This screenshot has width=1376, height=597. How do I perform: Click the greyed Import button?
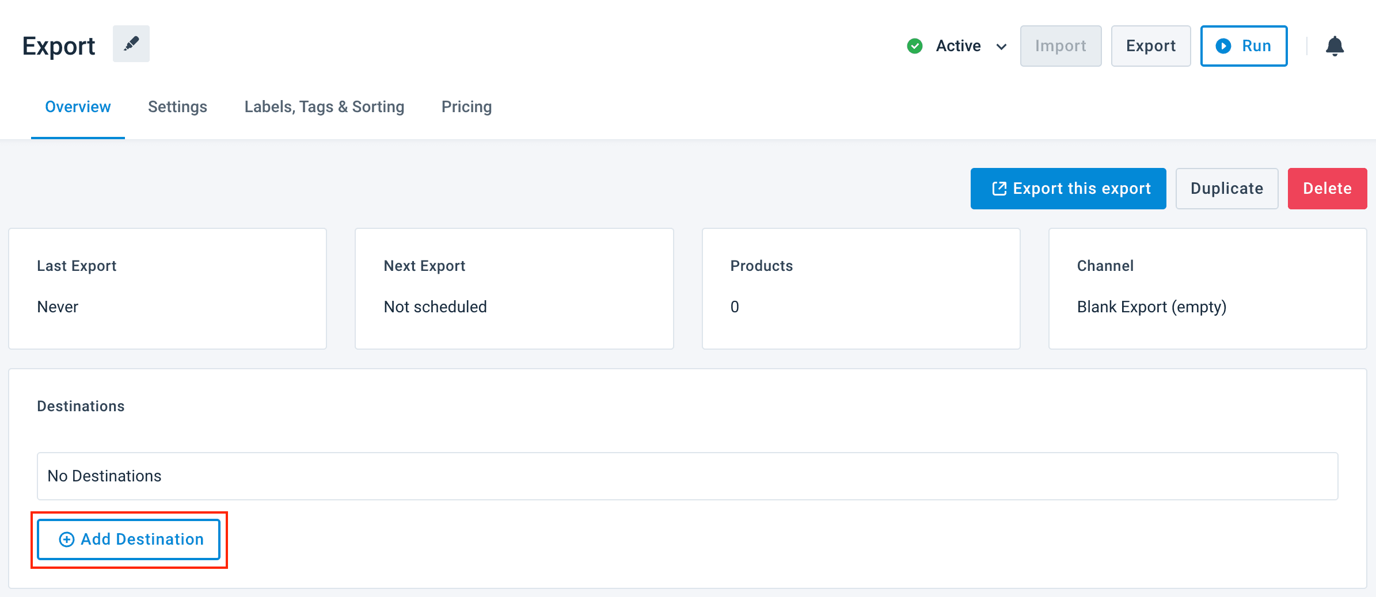1060,46
